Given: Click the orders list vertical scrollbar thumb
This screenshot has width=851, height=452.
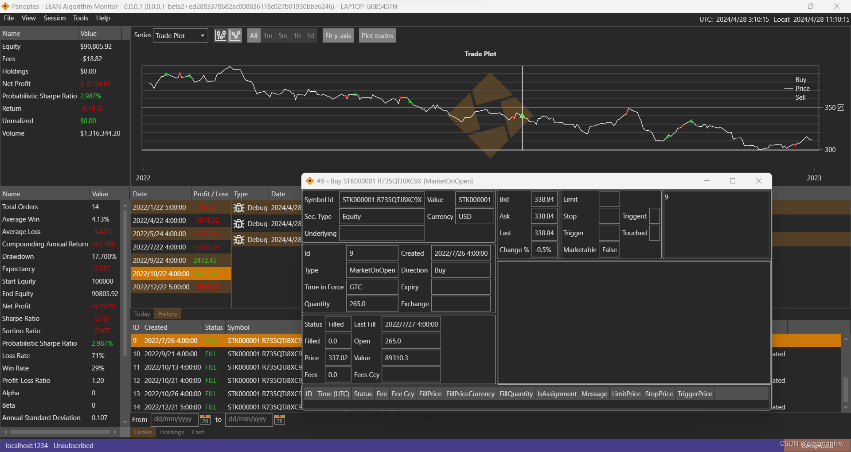Looking at the screenshot, I should [x=846, y=390].
